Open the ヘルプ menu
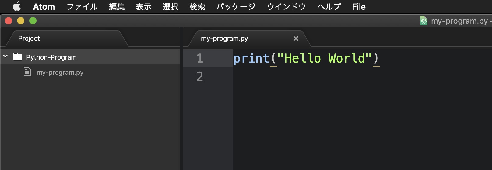 [x=329, y=7]
